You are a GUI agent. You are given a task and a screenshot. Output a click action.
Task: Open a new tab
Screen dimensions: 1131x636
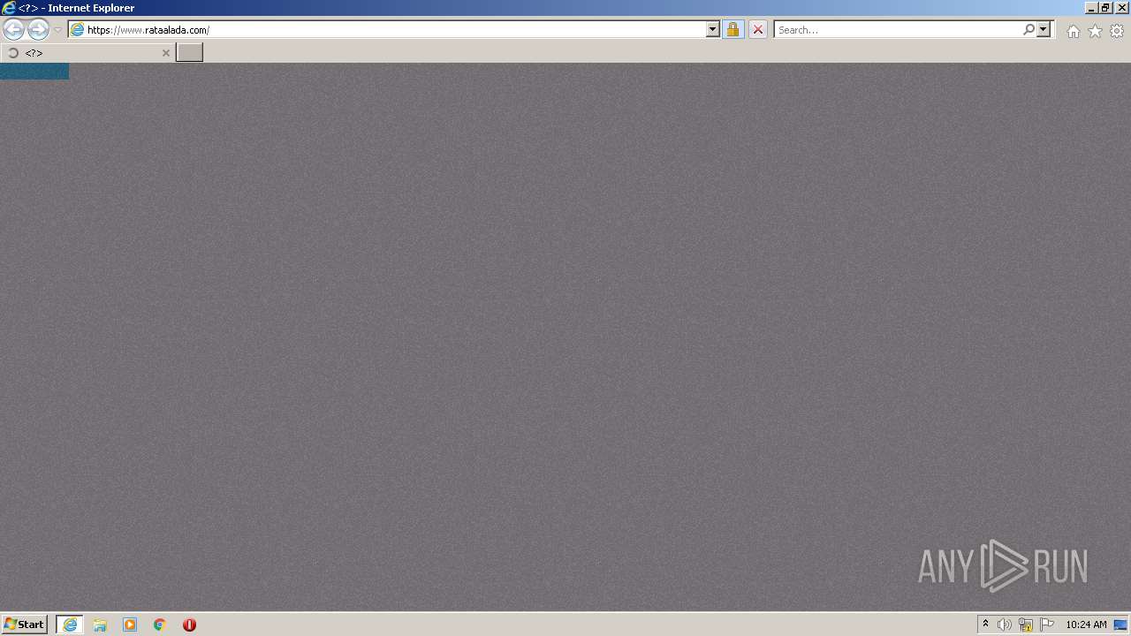pos(189,53)
